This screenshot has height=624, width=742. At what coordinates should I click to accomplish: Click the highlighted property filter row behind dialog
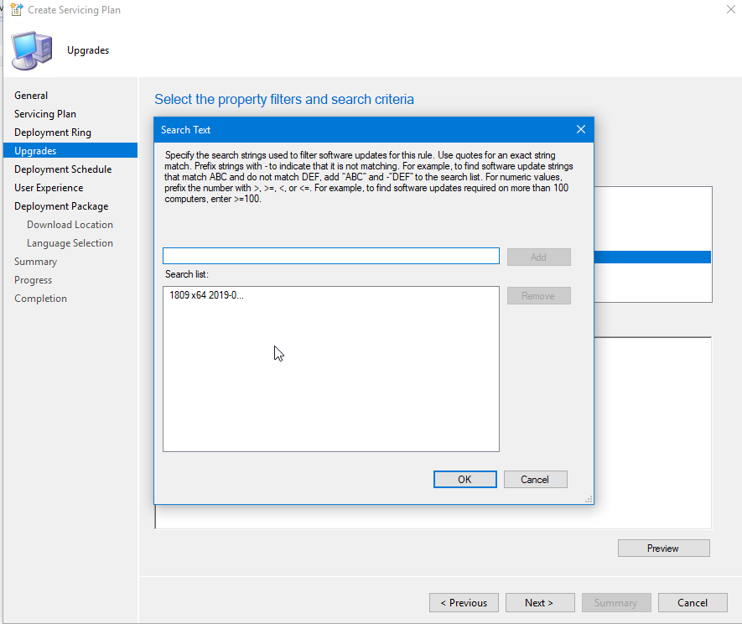click(652, 257)
